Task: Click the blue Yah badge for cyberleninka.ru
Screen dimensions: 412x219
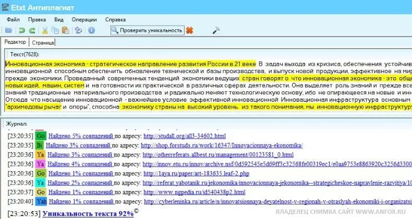Action: [41, 201]
